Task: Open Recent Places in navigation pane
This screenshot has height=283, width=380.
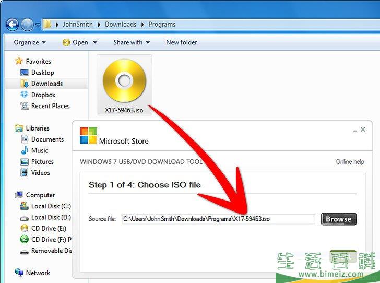Action: coord(50,106)
